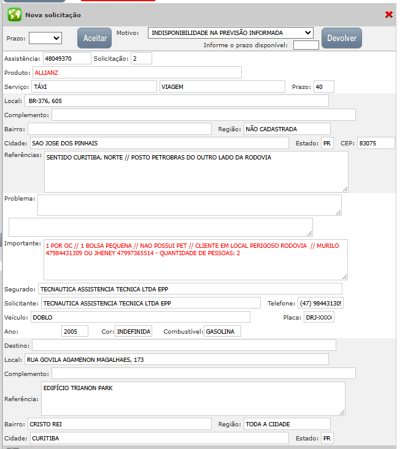Click the CEP field 83075
The height and width of the screenshot is (449, 405).
pos(376,143)
